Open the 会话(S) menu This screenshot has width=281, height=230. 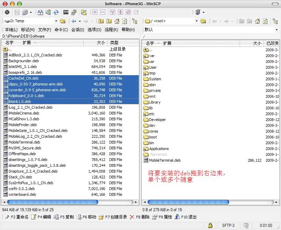pos(78,30)
